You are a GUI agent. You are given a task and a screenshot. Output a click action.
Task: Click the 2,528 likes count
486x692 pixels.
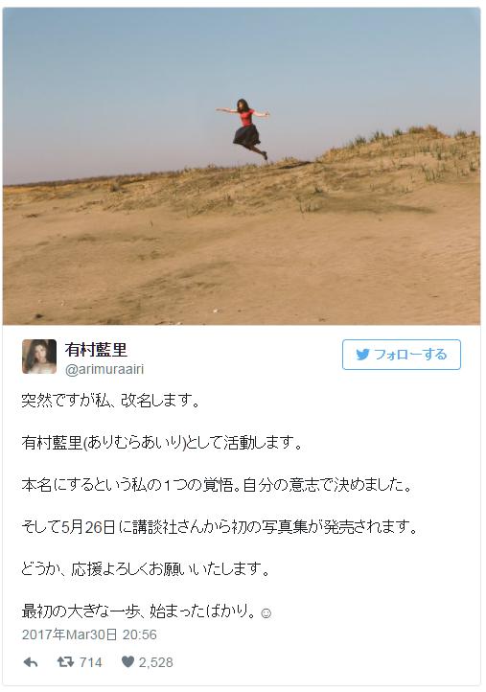[x=156, y=662]
